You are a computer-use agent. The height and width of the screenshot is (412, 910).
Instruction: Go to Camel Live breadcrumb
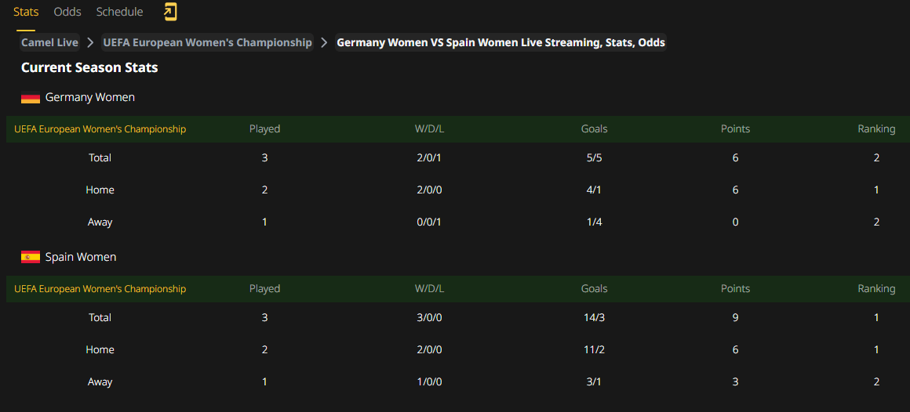coord(50,42)
